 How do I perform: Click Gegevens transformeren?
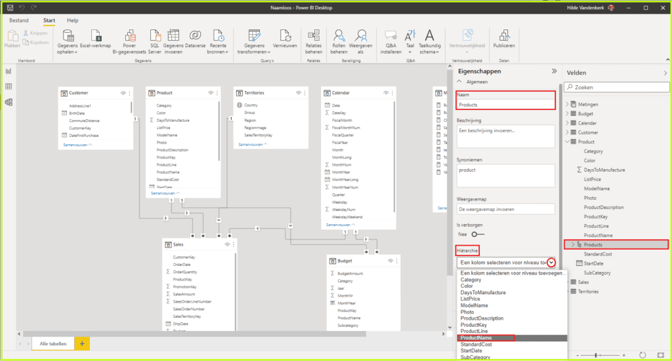coord(254,41)
